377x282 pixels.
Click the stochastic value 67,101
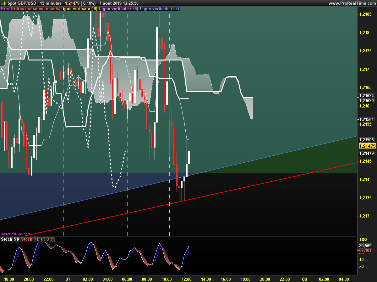point(365,250)
